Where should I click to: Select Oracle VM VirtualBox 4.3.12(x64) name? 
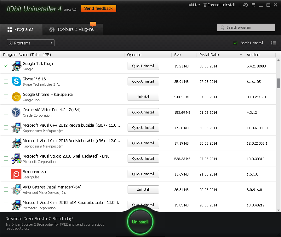(x=52, y=110)
